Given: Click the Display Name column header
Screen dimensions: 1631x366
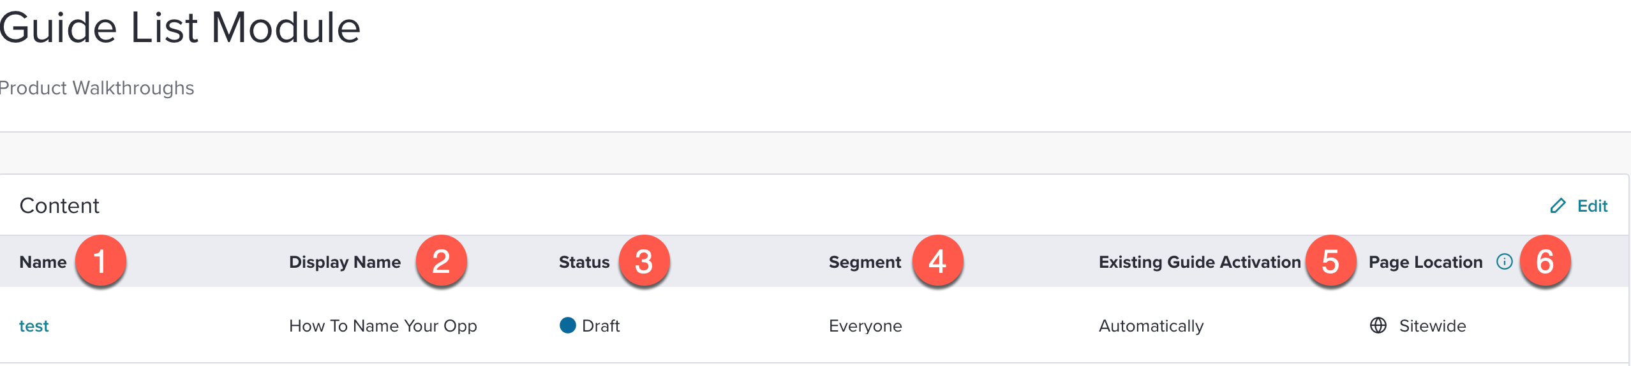Looking at the screenshot, I should tap(345, 262).
